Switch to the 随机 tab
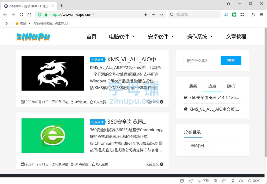 pos(231,86)
